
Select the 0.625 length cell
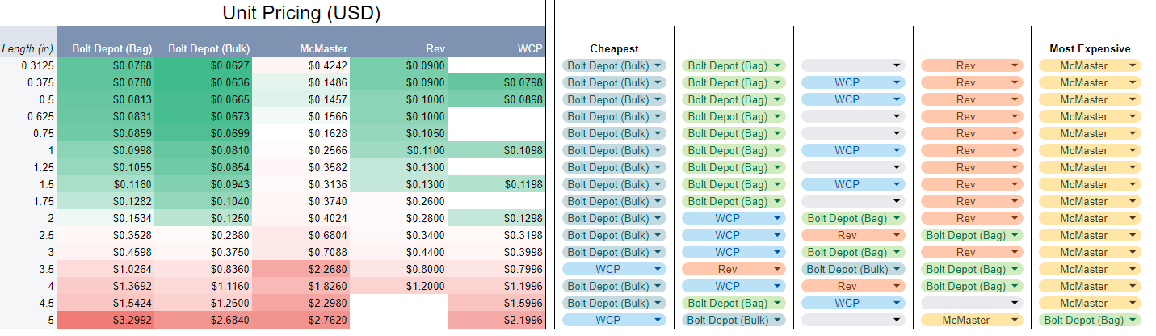[28, 116]
